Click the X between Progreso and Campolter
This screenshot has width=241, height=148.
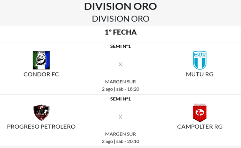click(120, 117)
